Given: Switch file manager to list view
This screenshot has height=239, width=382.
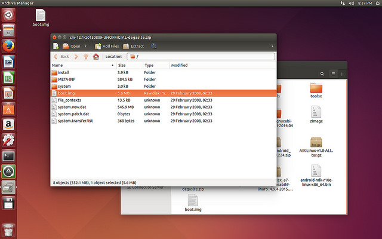Looking at the screenshot, I should pyautogui.click(x=334, y=73).
